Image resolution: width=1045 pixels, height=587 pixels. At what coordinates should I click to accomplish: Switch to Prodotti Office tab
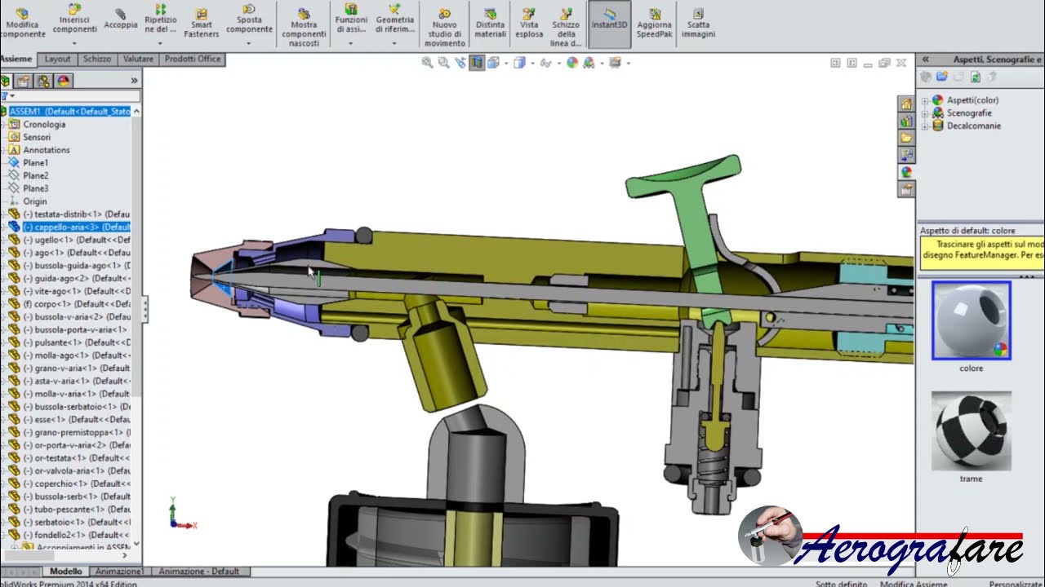point(193,59)
